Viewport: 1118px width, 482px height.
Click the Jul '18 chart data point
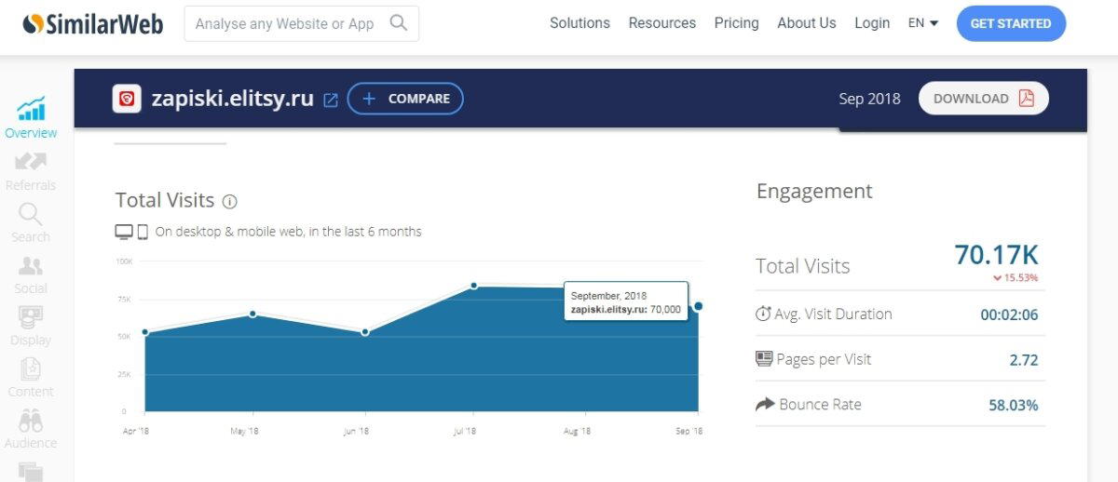click(x=474, y=286)
